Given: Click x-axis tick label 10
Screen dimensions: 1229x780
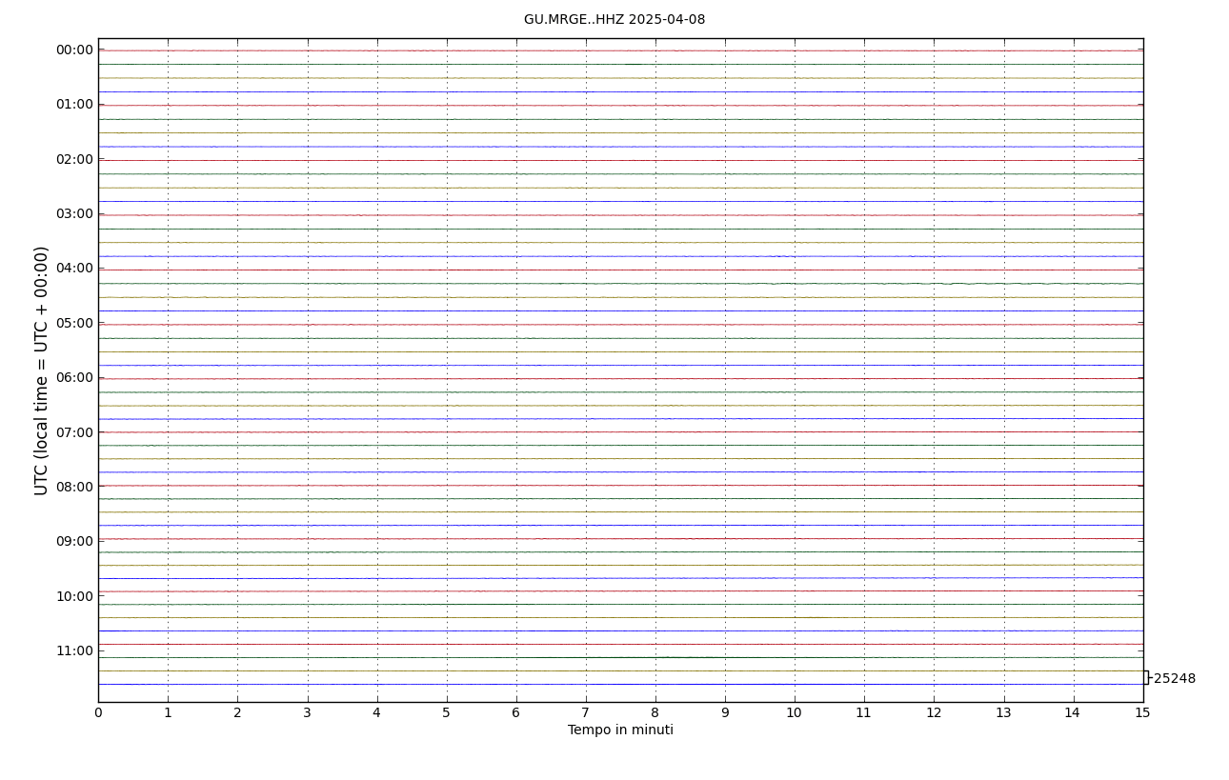Looking at the screenshot, I should (x=795, y=713).
